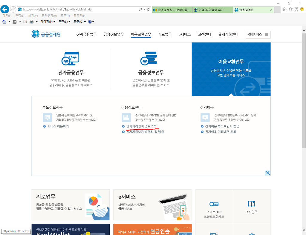Open 규제개혁센터 in the top navigation
The width and height of the screenshot is (306, 235).
(228, 35)
